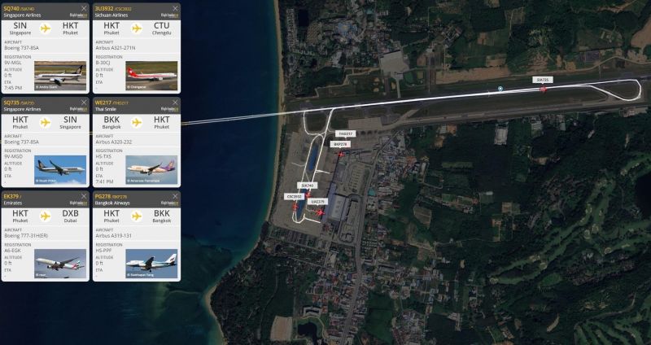Click the WE217 flight number heading

click(103, 103)
